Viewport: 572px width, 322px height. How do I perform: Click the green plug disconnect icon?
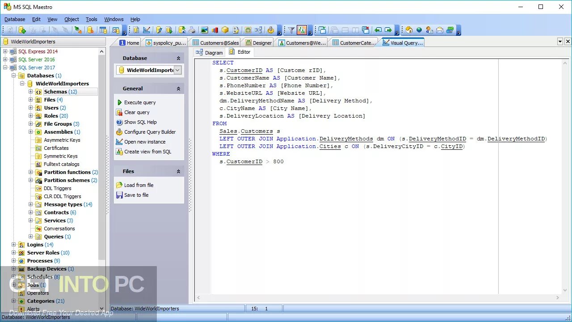pyautogui.click(x=78, y=30)
